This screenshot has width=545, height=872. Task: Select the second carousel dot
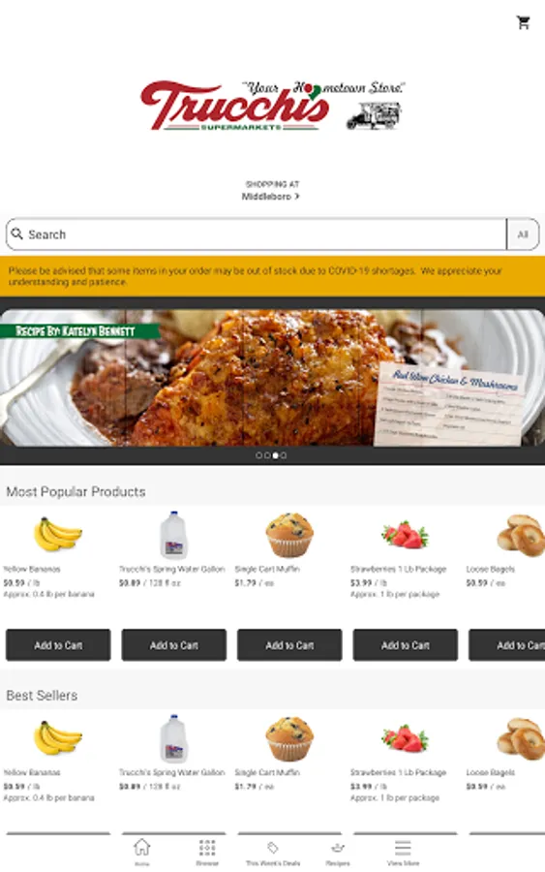pos(267,455)
